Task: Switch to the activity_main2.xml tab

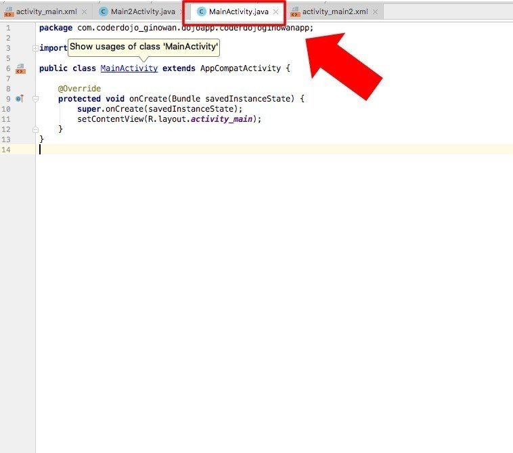Action: pos(335,12)
